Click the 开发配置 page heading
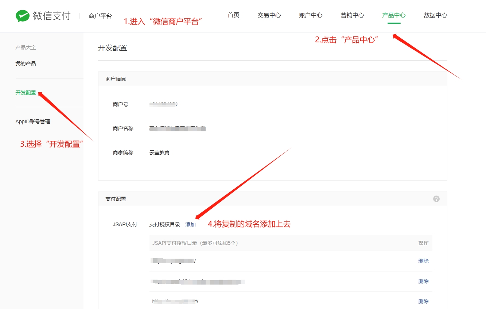 coord(113,48)
